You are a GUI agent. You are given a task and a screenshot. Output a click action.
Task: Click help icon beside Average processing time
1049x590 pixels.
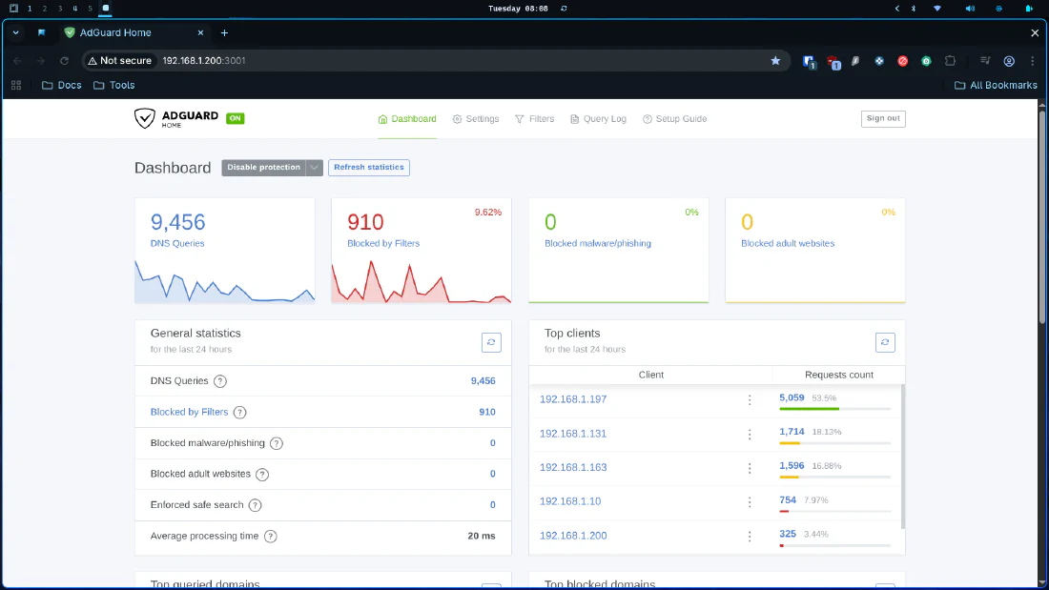(x=270, y=537)
